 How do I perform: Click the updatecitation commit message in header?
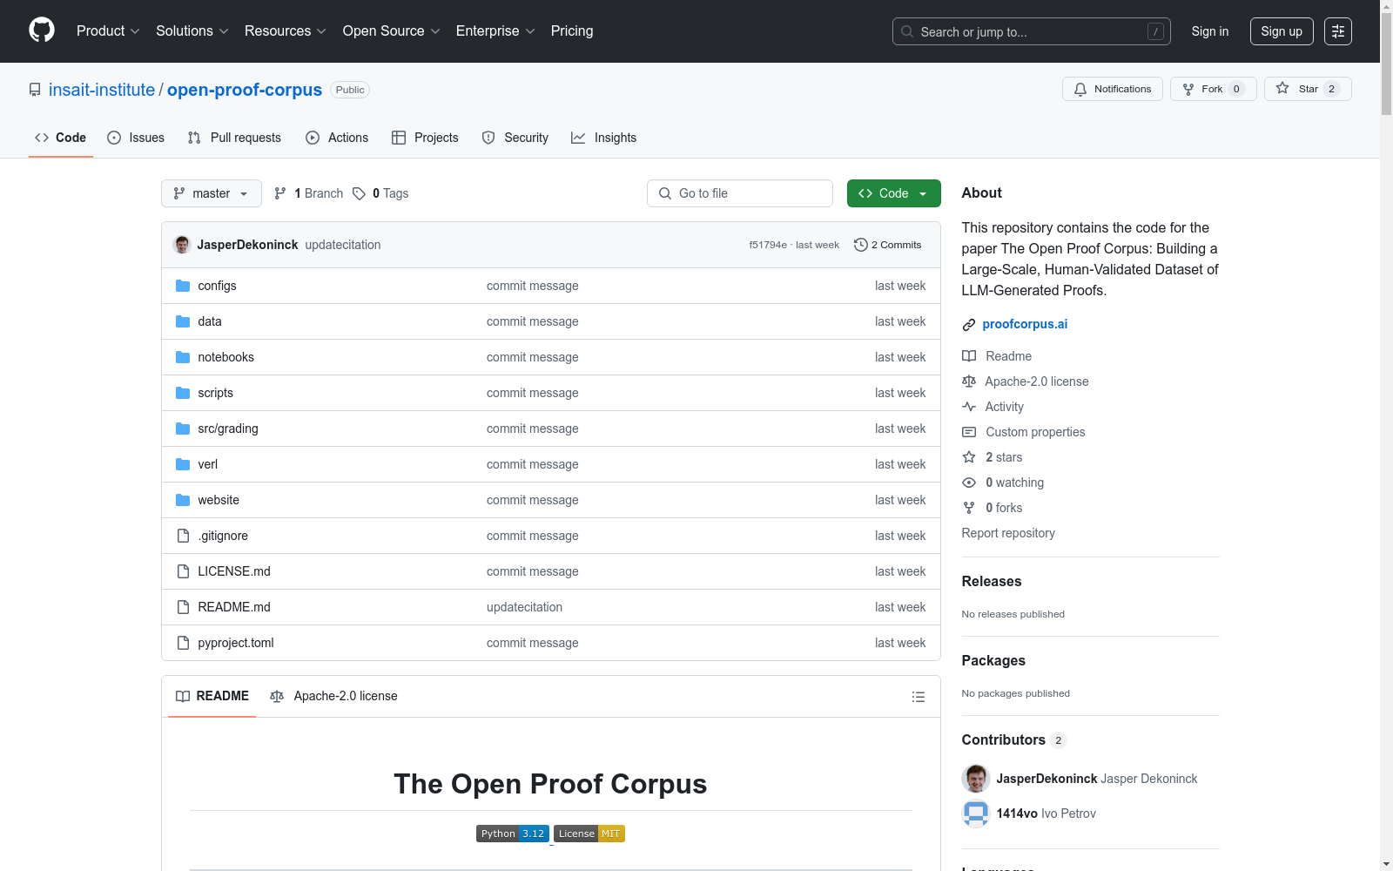click(x=343, y=245)
